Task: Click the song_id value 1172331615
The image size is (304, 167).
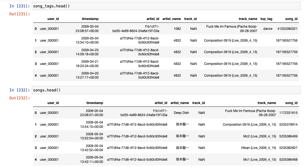Action: click(288, 113)
